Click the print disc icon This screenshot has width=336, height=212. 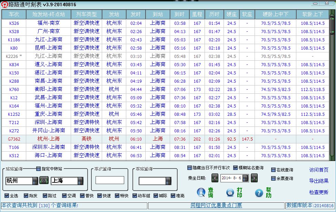point(230,192)
